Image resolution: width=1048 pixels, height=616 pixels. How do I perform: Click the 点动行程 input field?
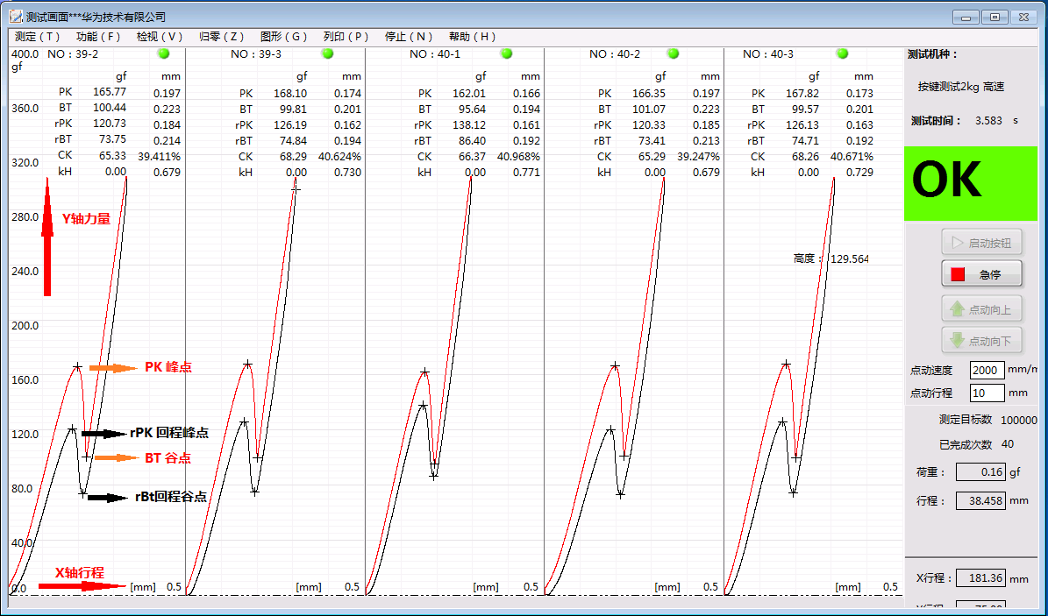pyautogui.click(x=987, y=393)
